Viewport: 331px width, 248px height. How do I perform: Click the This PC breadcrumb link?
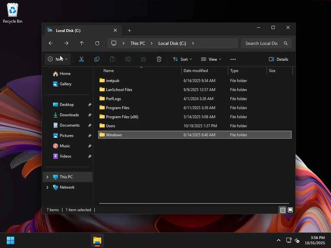pyautogui.click(x=138, y=43)
